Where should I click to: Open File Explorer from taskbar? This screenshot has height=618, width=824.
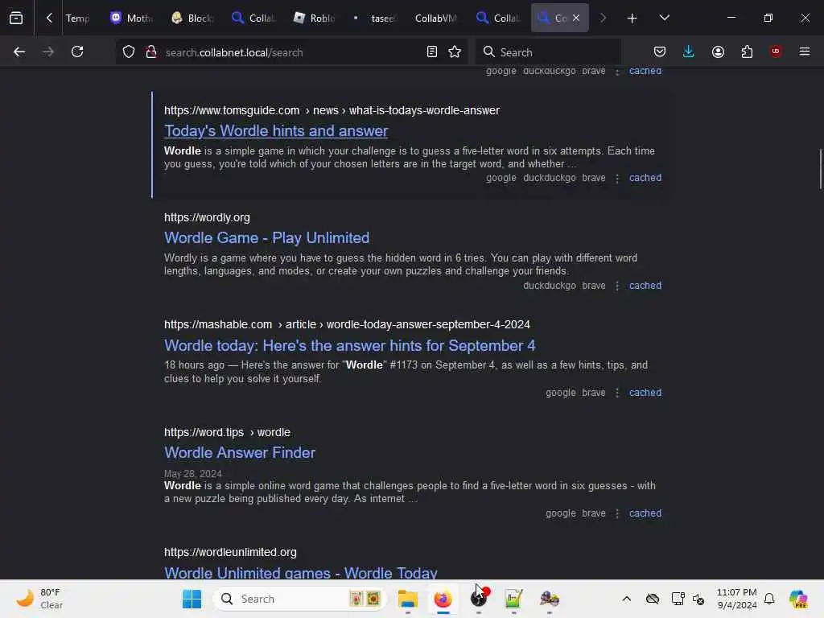(x=407, y=599)
